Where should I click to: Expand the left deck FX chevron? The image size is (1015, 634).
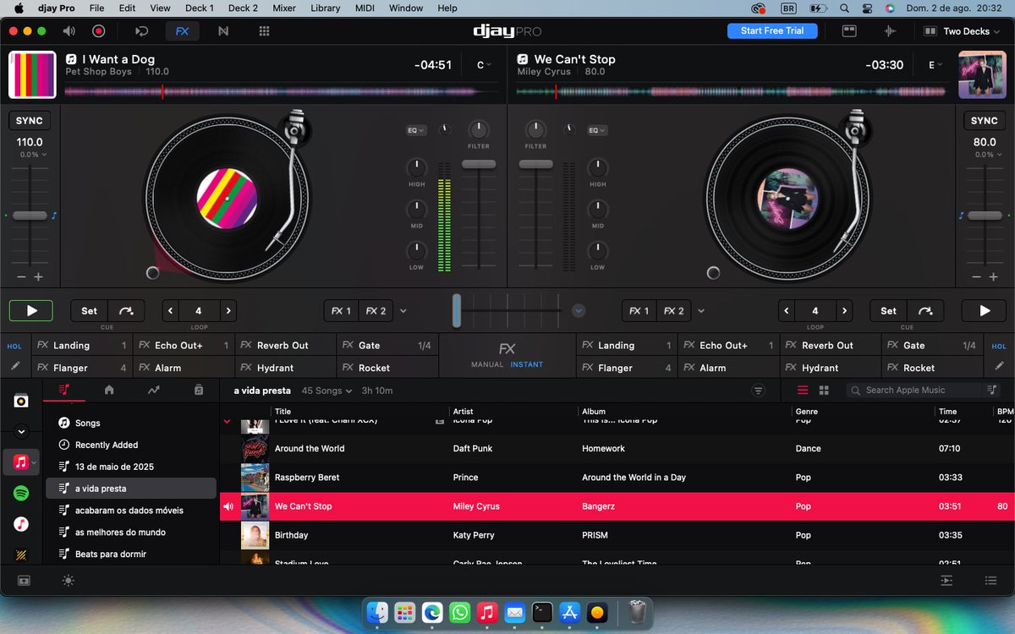click(x=403, y=311)
